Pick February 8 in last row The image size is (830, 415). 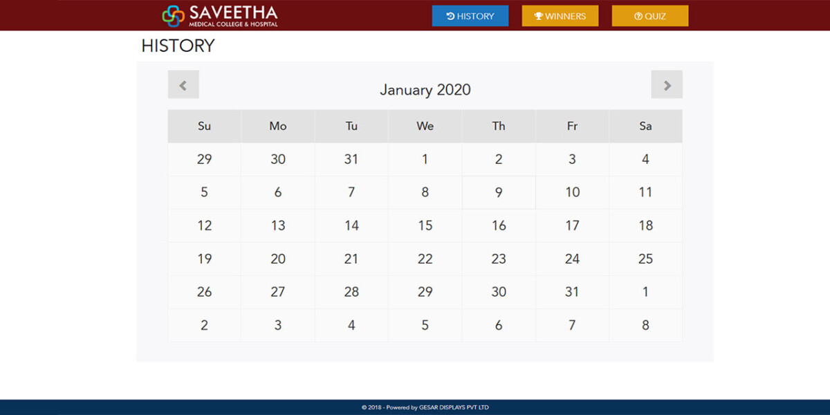tap(645, 325)
